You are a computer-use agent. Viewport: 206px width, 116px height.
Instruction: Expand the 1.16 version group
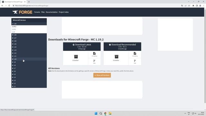coord(29,41)
